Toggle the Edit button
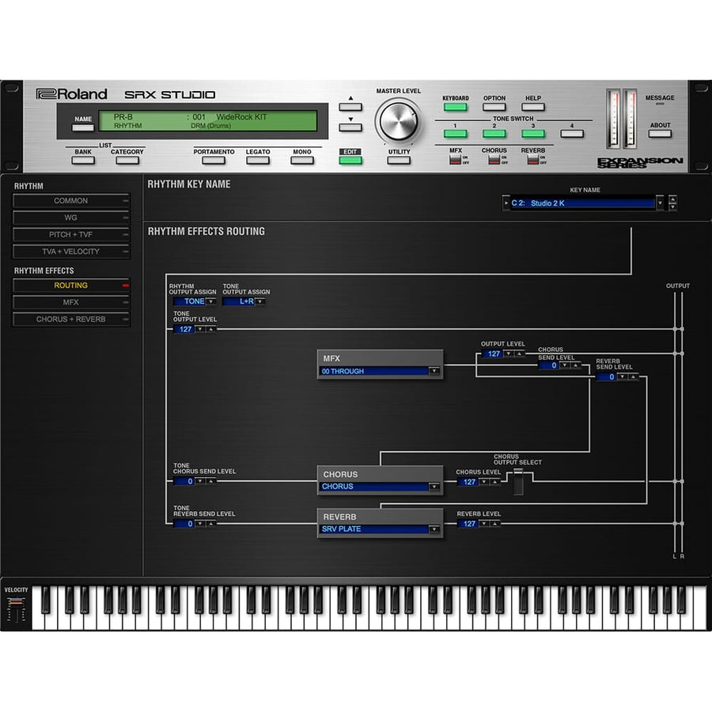Screen dimensions: 712x712 click(350, 160)
